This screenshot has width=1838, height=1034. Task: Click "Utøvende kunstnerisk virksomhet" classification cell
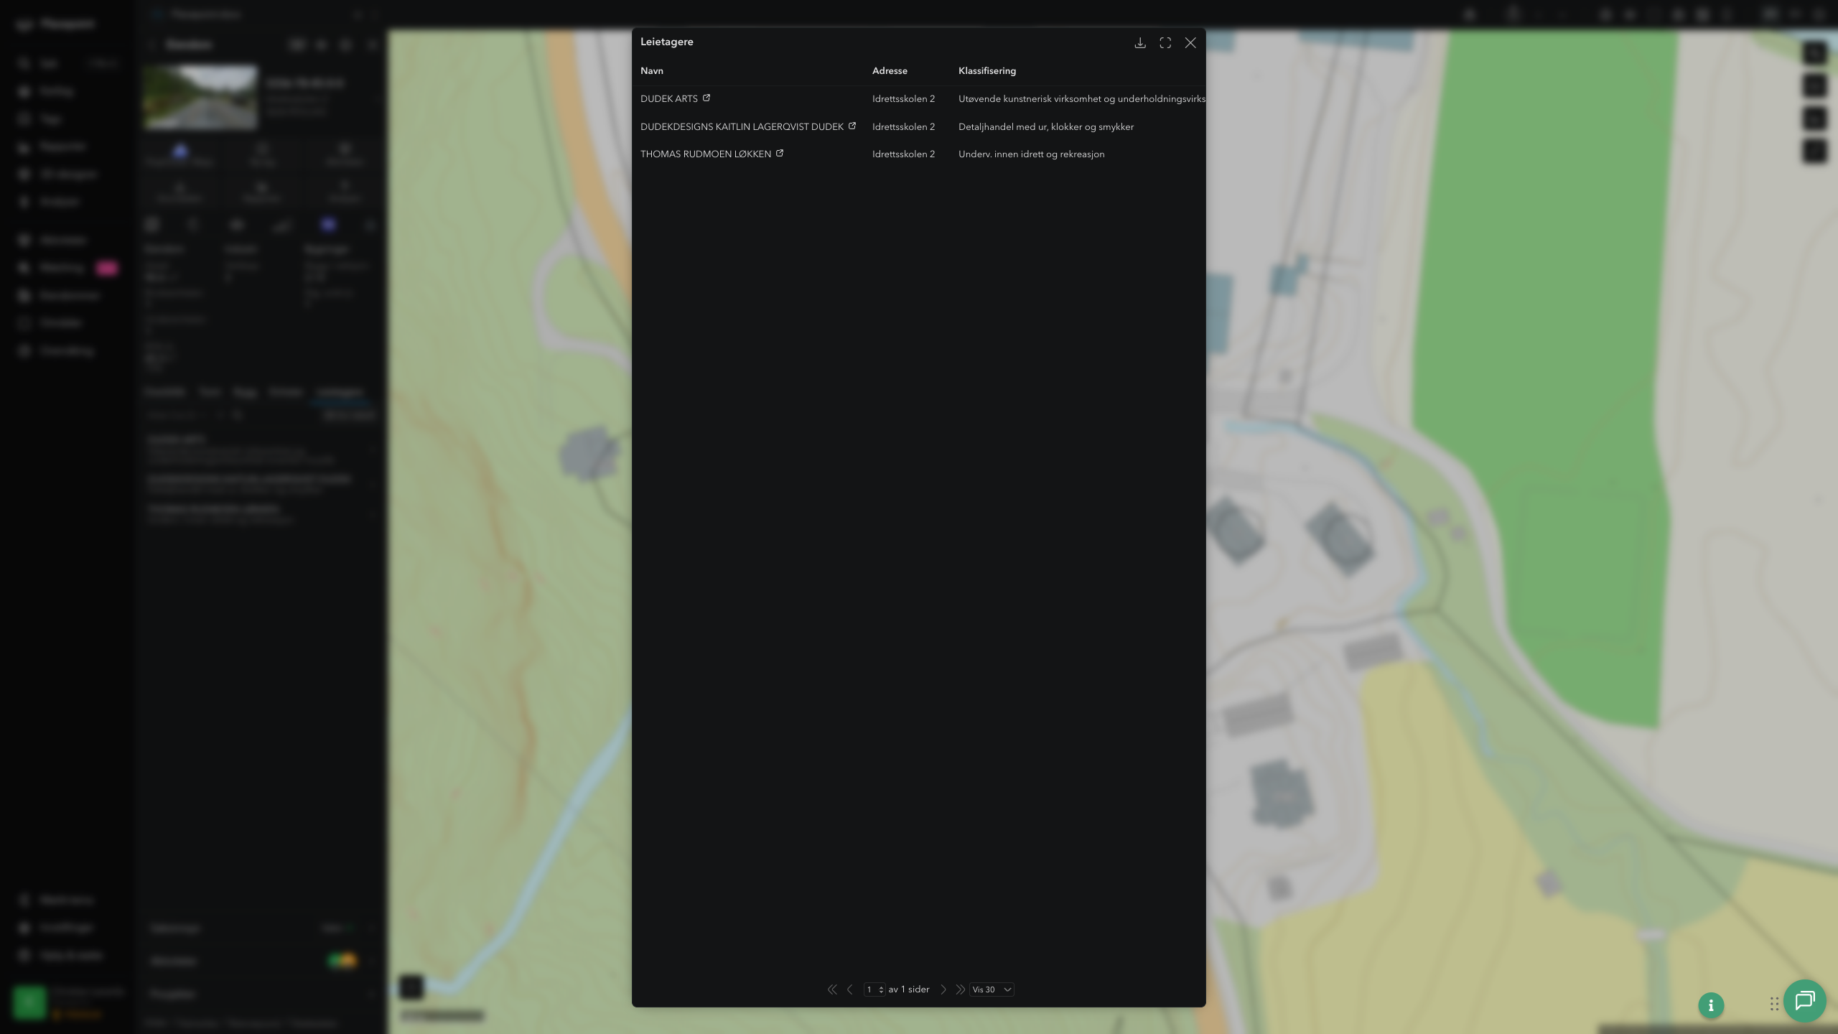pyautogui.click(x=1081, y=99)
